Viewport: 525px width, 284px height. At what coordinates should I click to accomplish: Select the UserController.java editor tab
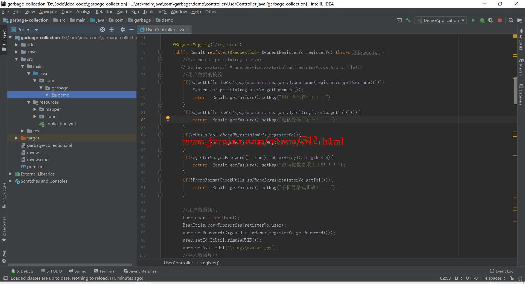pyautogui.click(x=164, y=30)
